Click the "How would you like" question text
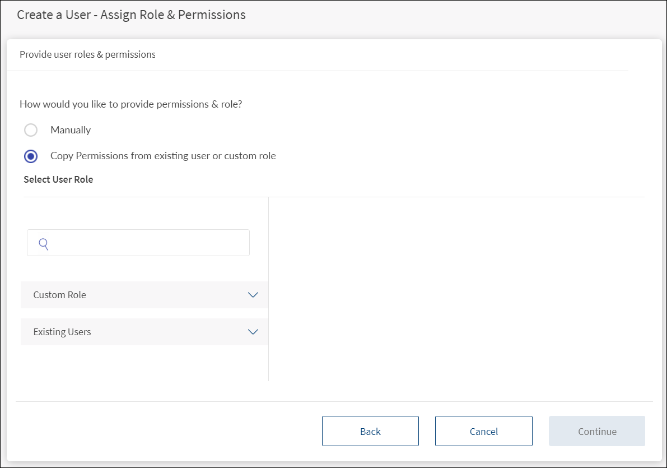The image size is (667, 468). pos(130,104)
